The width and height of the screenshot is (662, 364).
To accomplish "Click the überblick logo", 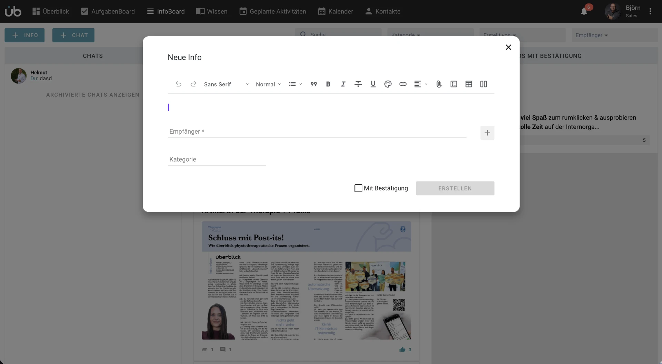I will [13, 11].
